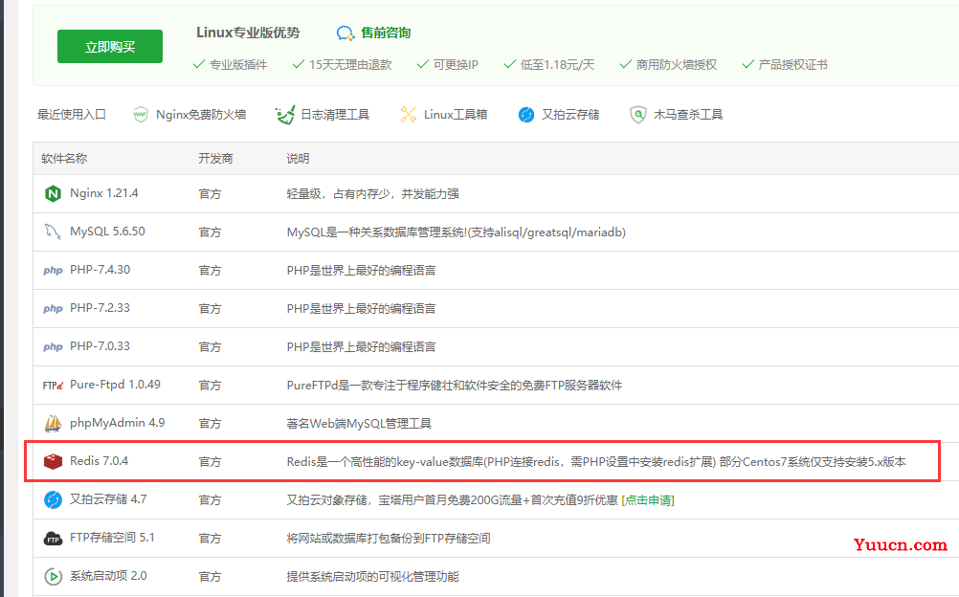
Task: Select the 系统启动项 2.0 software name
Action: pyautogui.click(x=108, y=576)
